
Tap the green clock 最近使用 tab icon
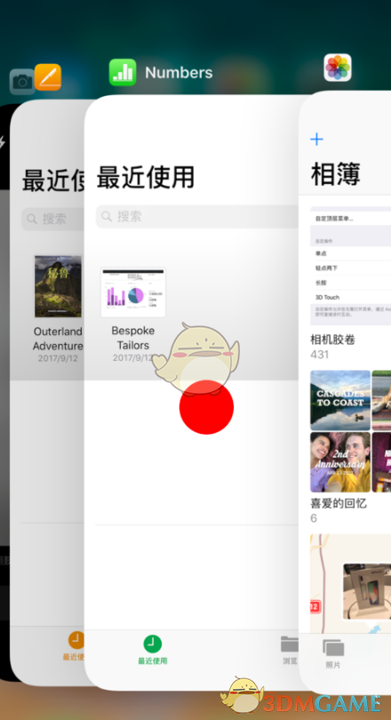[x=152, y=644]
